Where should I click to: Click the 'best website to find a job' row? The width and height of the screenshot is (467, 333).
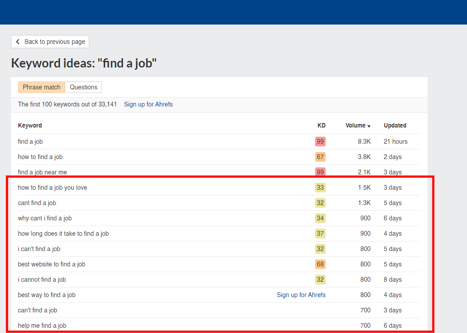52,264
